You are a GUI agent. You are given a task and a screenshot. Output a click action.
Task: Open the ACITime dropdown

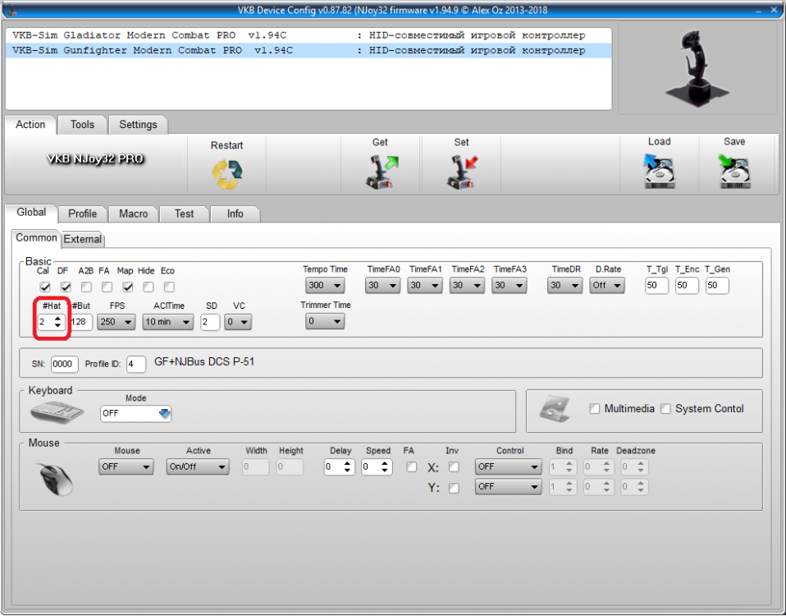click(x=168, y=322)
